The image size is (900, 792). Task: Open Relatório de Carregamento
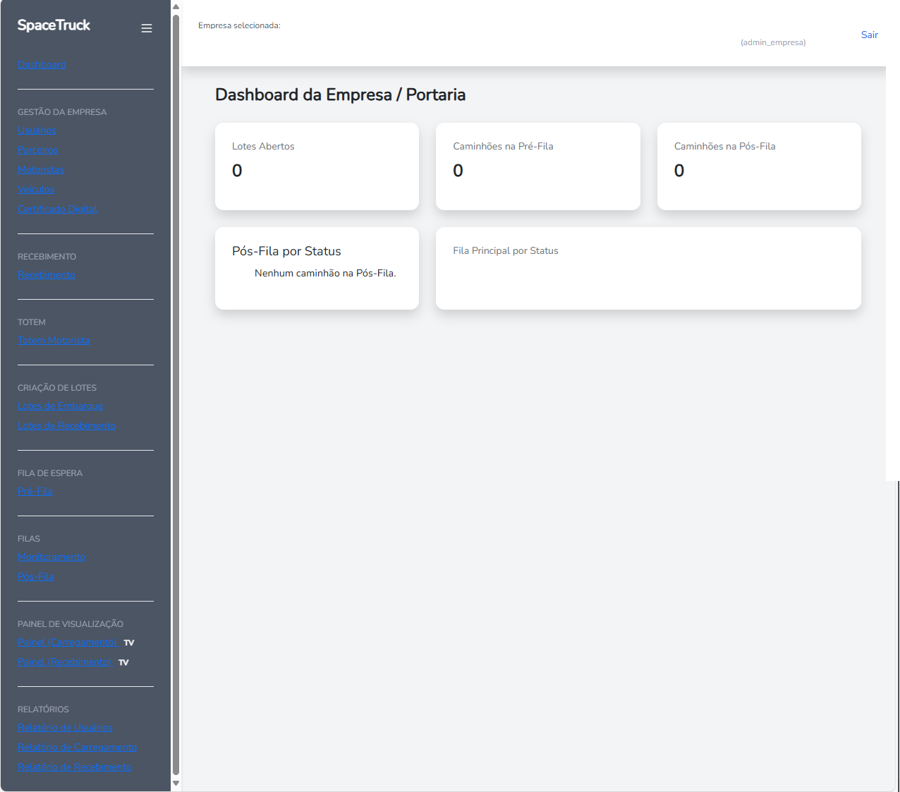click(77, 747)
